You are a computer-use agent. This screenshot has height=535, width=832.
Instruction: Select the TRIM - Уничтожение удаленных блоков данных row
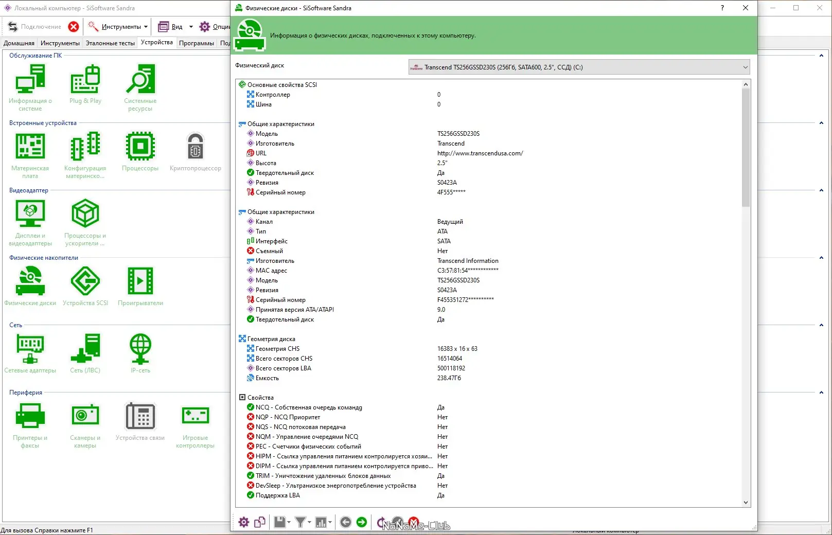[489, 476]
